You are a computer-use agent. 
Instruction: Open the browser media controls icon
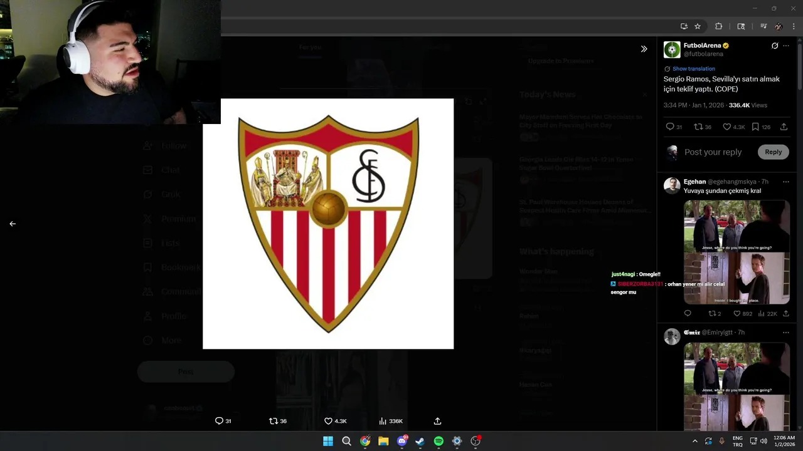tap(763, 26)
